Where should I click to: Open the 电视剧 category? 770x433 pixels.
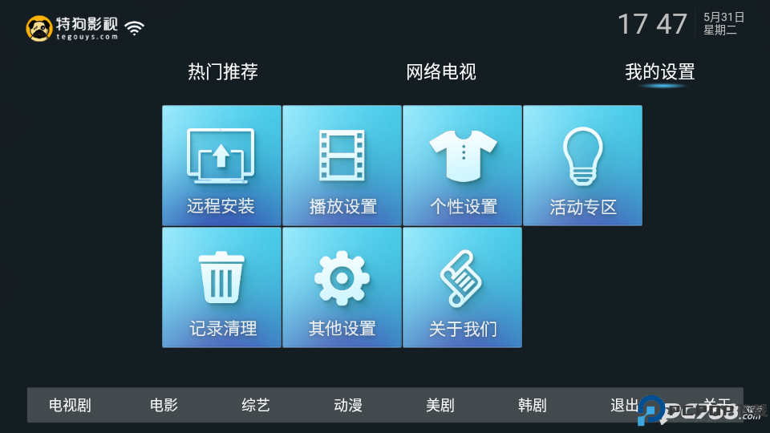tap(70, 405)
